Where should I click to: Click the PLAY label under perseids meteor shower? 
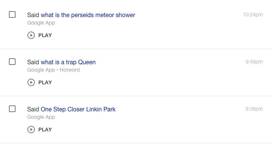pos(45,35)
